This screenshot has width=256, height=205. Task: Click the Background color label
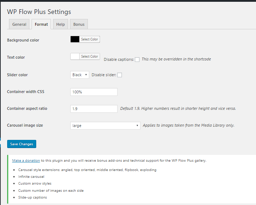tap(23, 40)
